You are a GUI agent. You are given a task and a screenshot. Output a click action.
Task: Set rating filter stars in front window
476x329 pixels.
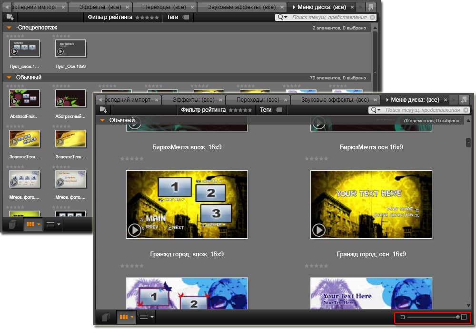[240, 110]
